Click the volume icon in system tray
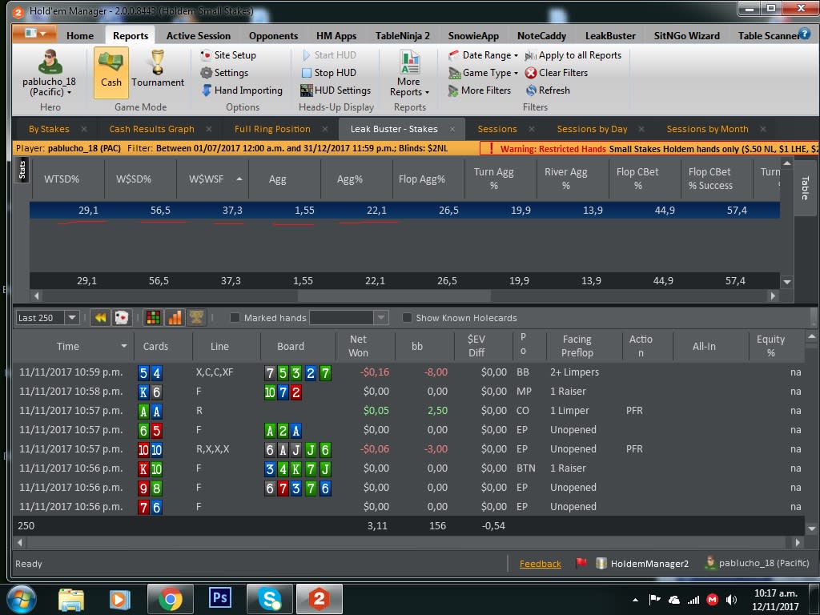Screen dimensions: 820x615 pyautogui.click(x=731, y=600)
